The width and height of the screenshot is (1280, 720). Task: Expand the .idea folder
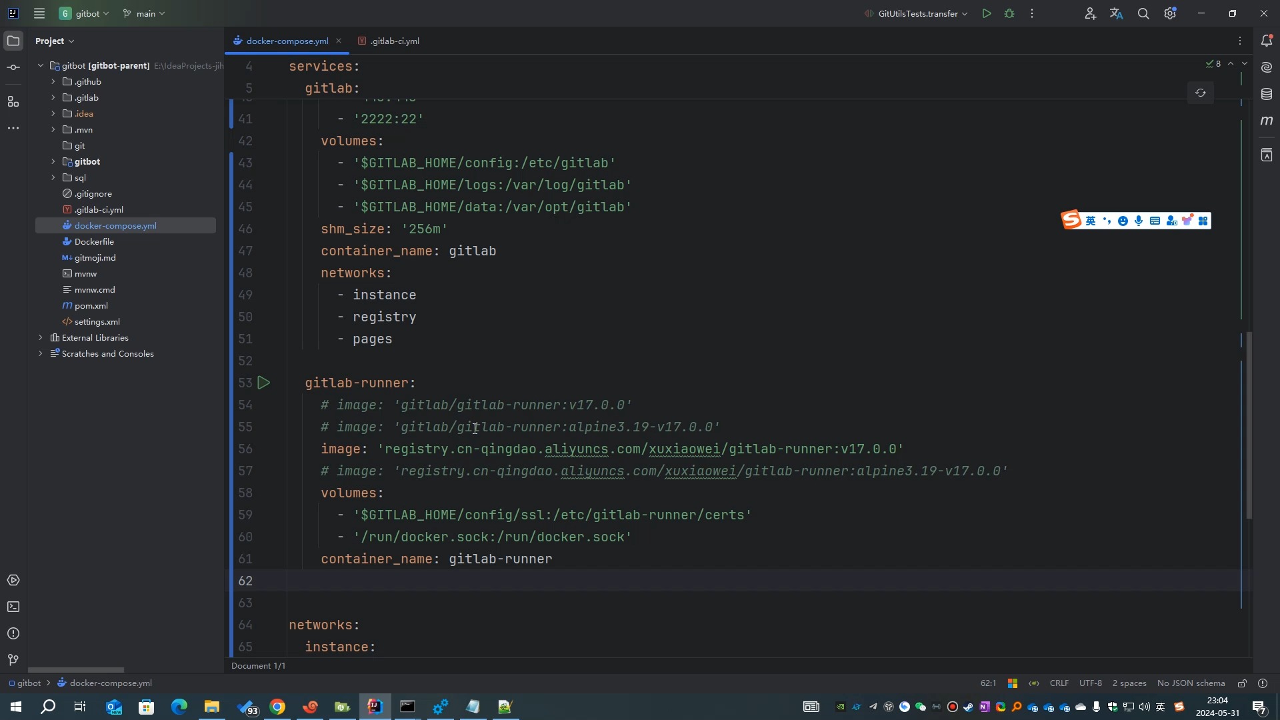[53, 114]
